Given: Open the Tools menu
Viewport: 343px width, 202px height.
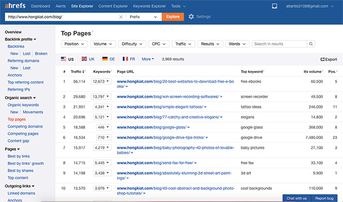Looking at the screenshot, I should 178,6.
